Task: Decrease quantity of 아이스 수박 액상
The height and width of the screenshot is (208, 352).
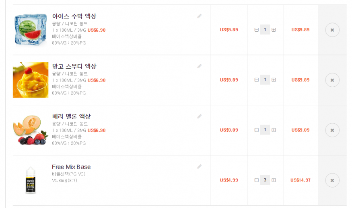Action: [x=257, y=30]
